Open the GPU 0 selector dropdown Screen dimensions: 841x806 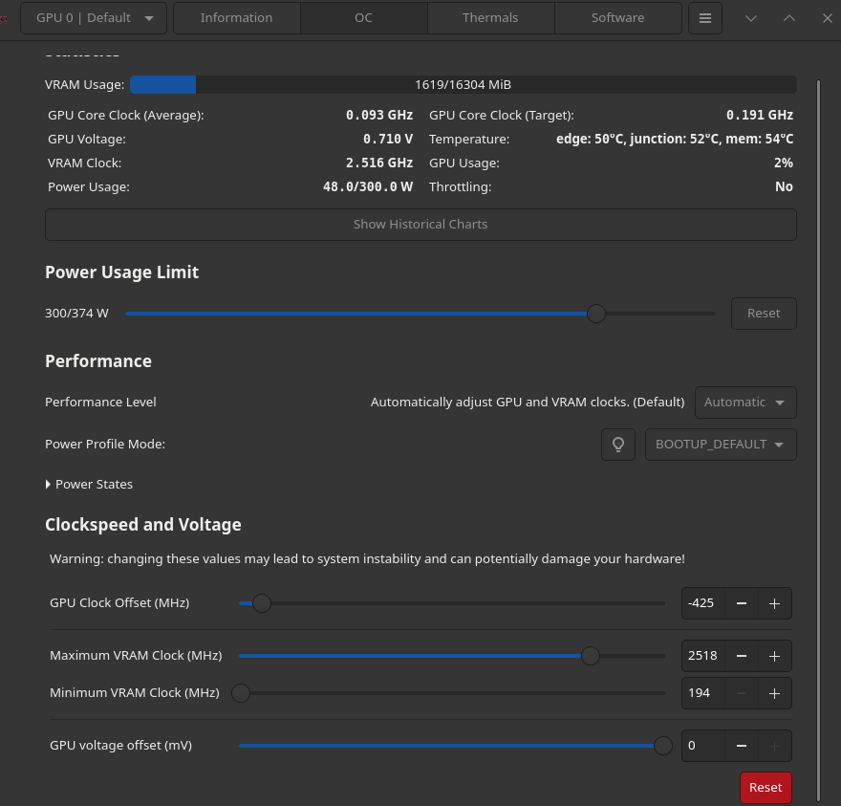94,18
